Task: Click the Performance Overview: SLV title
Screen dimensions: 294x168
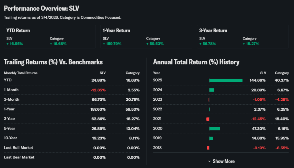Action: pos(41,8)
